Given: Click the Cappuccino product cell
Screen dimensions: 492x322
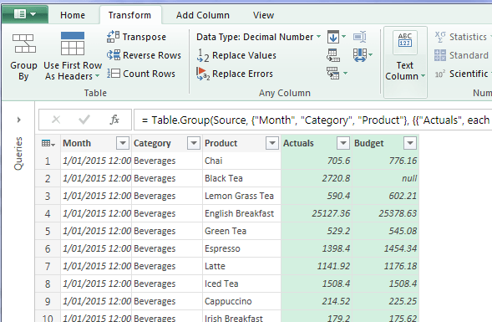Looking at the screenshot, I should pyautogui.click(x=241, y=302).
